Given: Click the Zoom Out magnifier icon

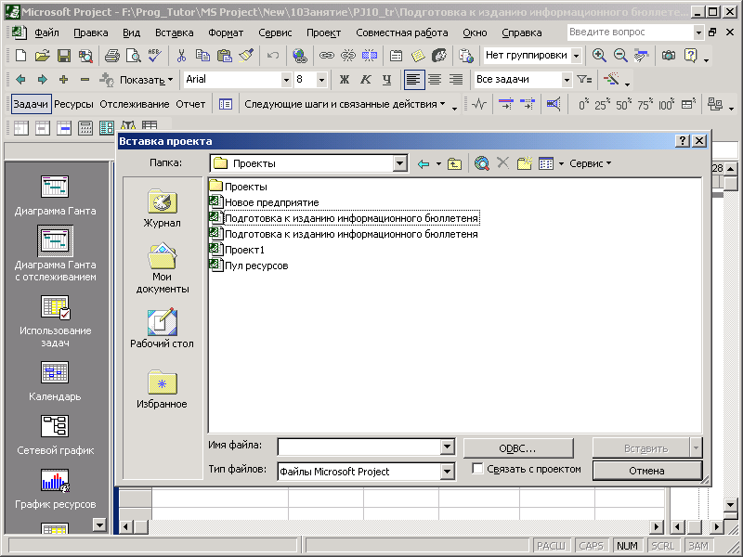Looking at the screenshot, I should 620,56.
